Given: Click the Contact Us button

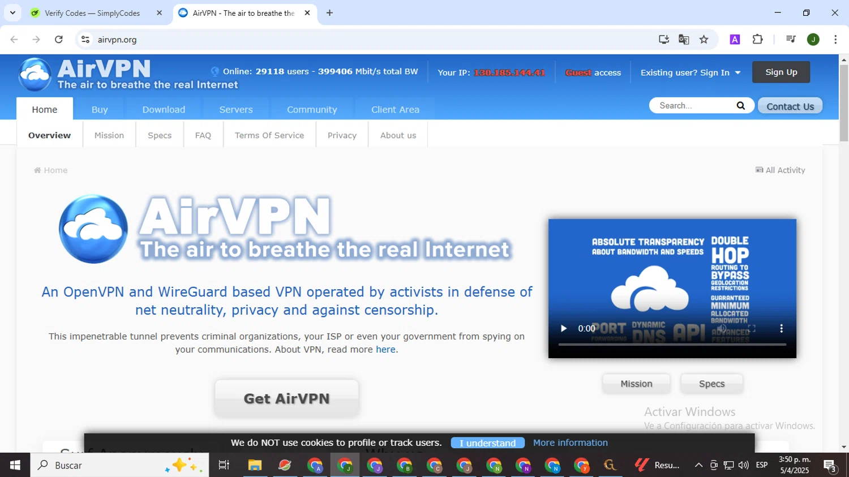Looking at the screenshot, I should (790, 106).
